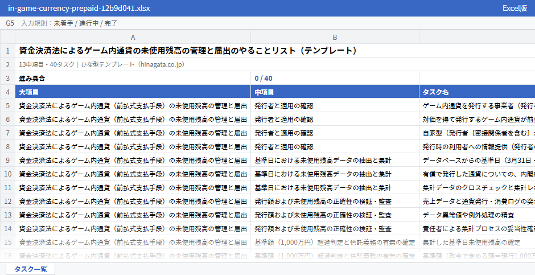This screenshot has height=275, width=535.
Task: Select the task cell 集計データのクロスチェック
Action: pyautogui.click(x=477, y=187)
